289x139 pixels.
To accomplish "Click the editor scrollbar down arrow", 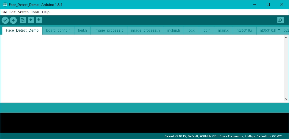I will (286, 99).
